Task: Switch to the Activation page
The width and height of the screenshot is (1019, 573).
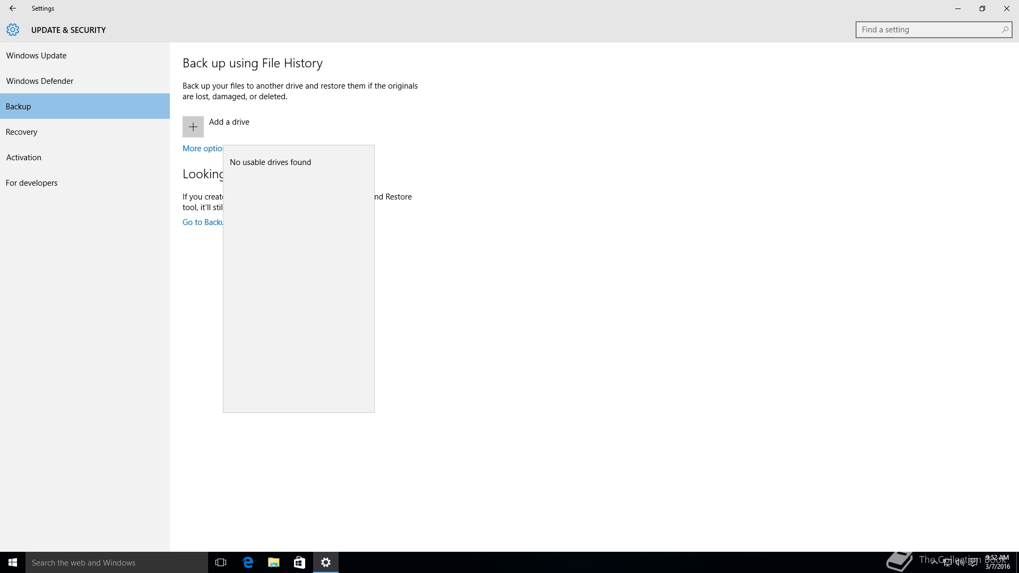Action: point(23,158)
